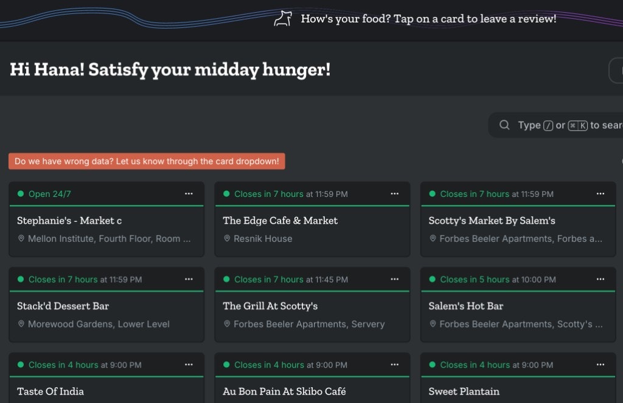The width and height of the screenshot is (623, 403).
Task: Click the search magnifier icon
Action: point(504,125)
